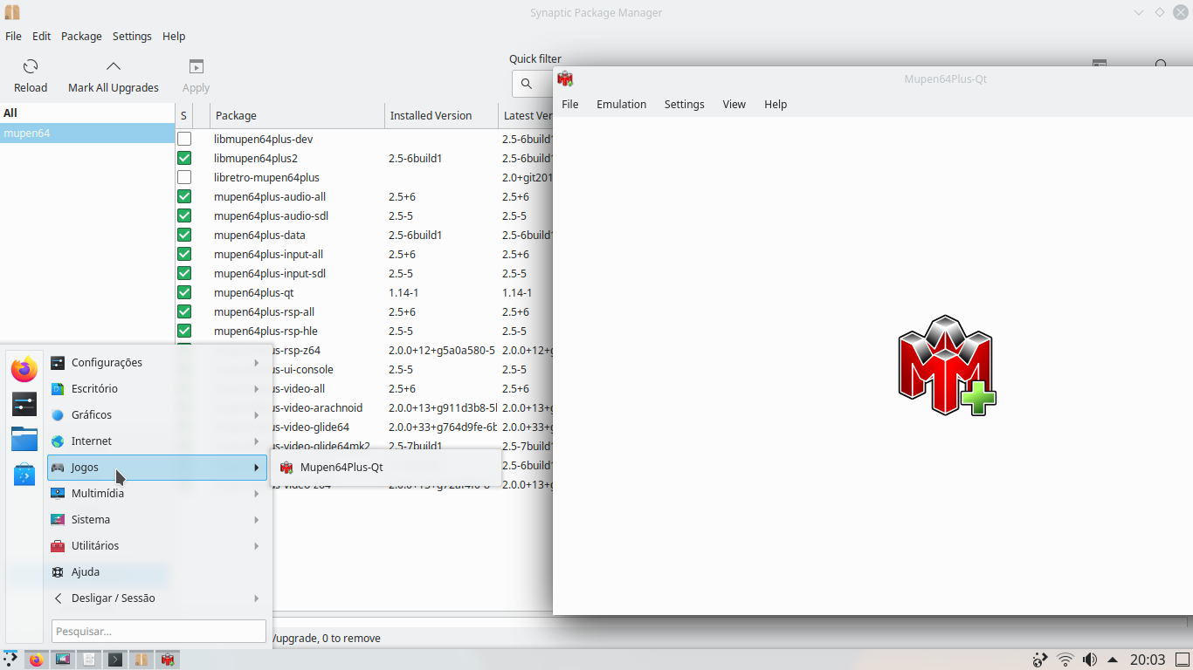The height and width of the screenshot is (670, 1193).
Task: Switch to Mupen64Plus-Qt via its taskbar icon
Action: point(168,660)
